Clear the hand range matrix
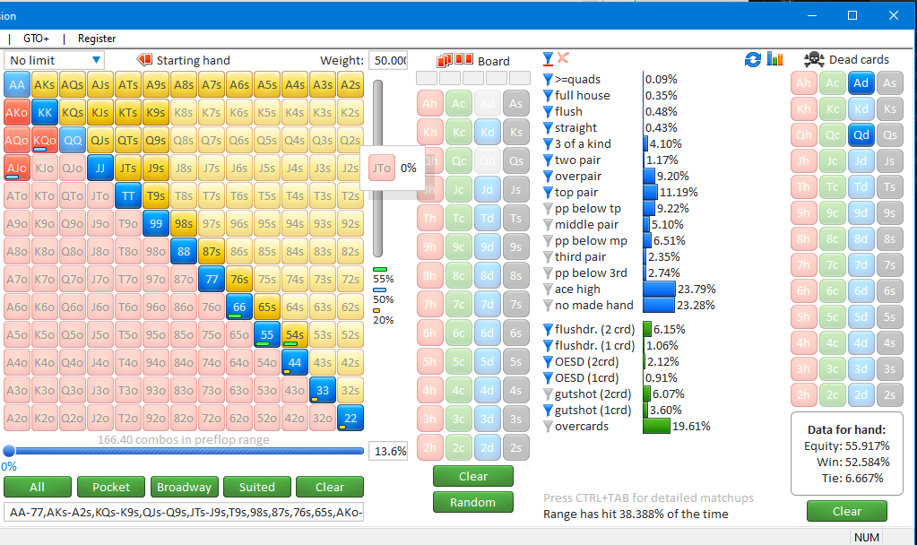Screen dimensions: 917x545 tap(330, 487)
